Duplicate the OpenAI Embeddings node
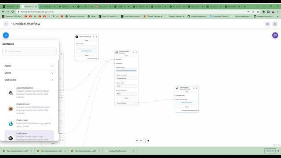Screen dimensions: 281x158 click(x=94, y=37)
